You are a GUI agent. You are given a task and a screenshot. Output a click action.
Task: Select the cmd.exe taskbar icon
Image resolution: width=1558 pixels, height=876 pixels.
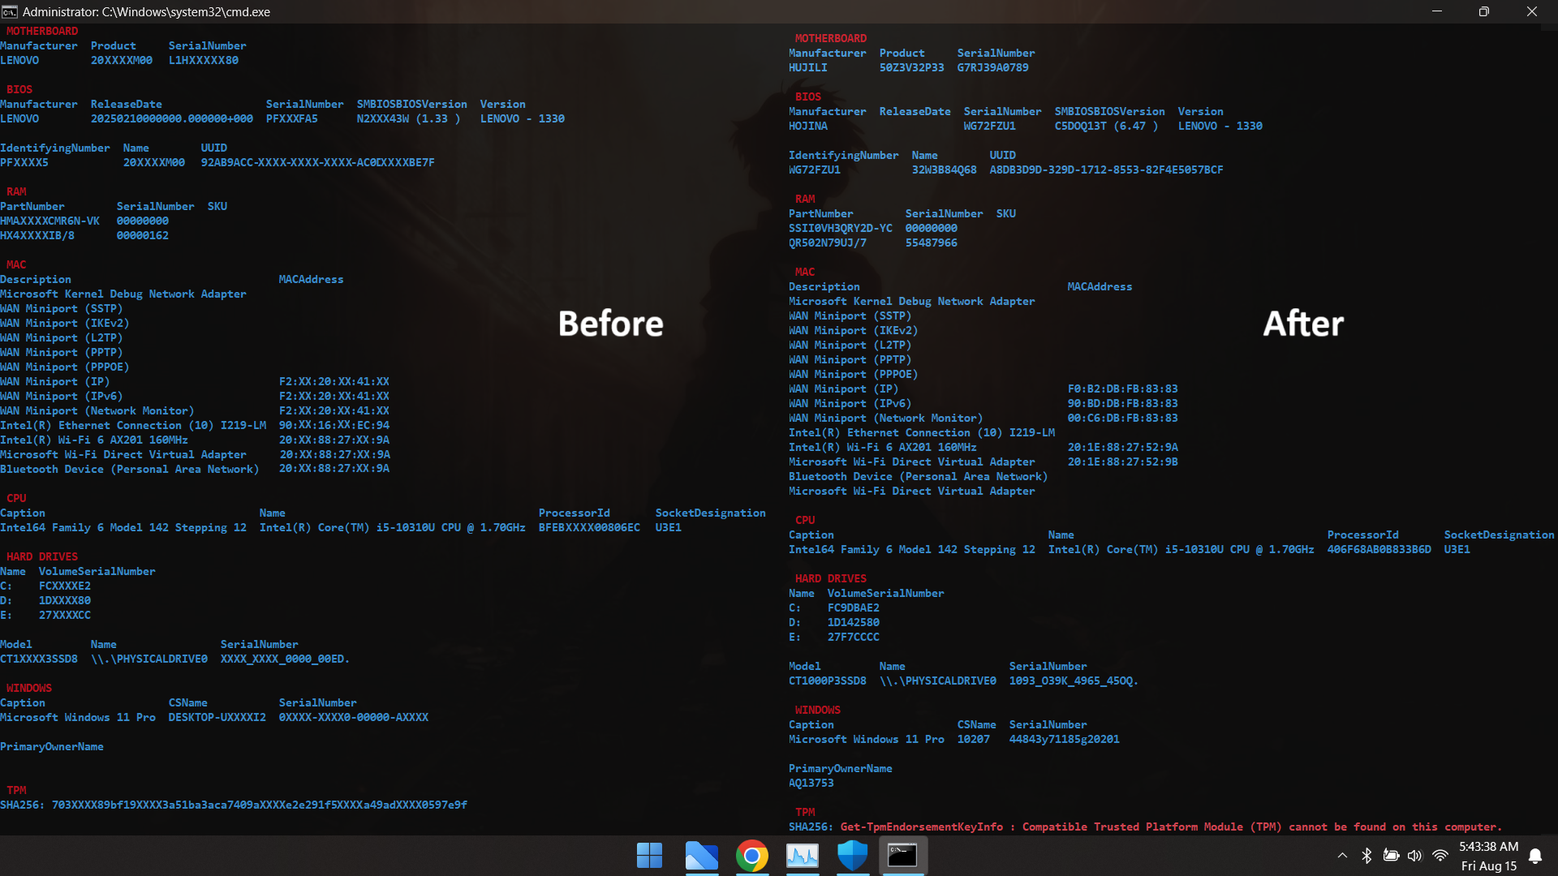point(902,855)
